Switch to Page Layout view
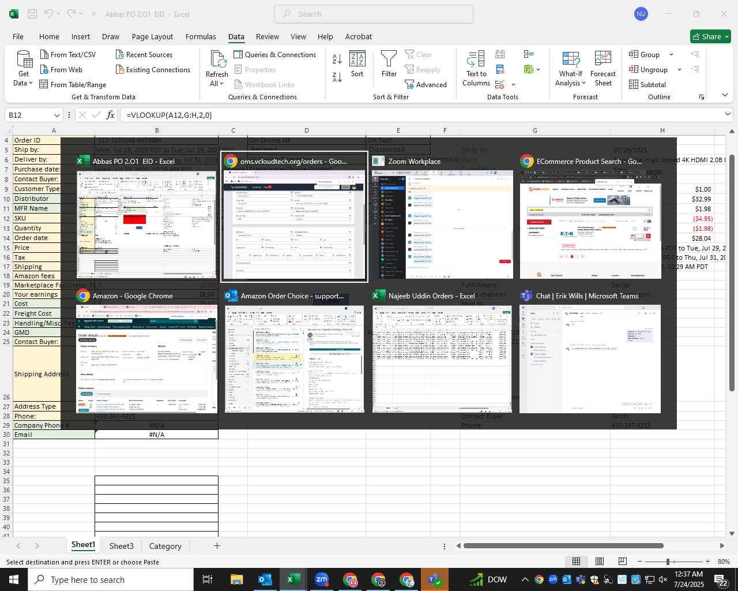Viewport: 738px width, 591px height. point(600,562)
